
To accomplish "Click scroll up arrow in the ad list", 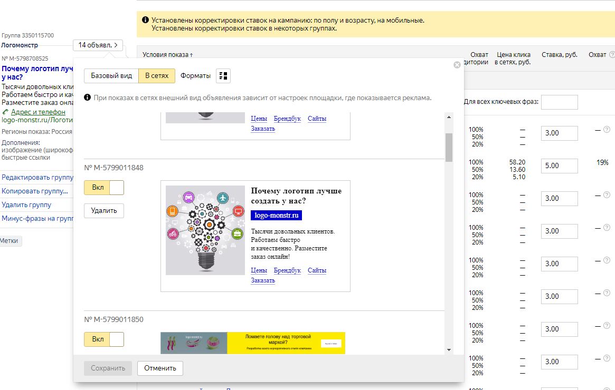I will (x=449, y=117).
